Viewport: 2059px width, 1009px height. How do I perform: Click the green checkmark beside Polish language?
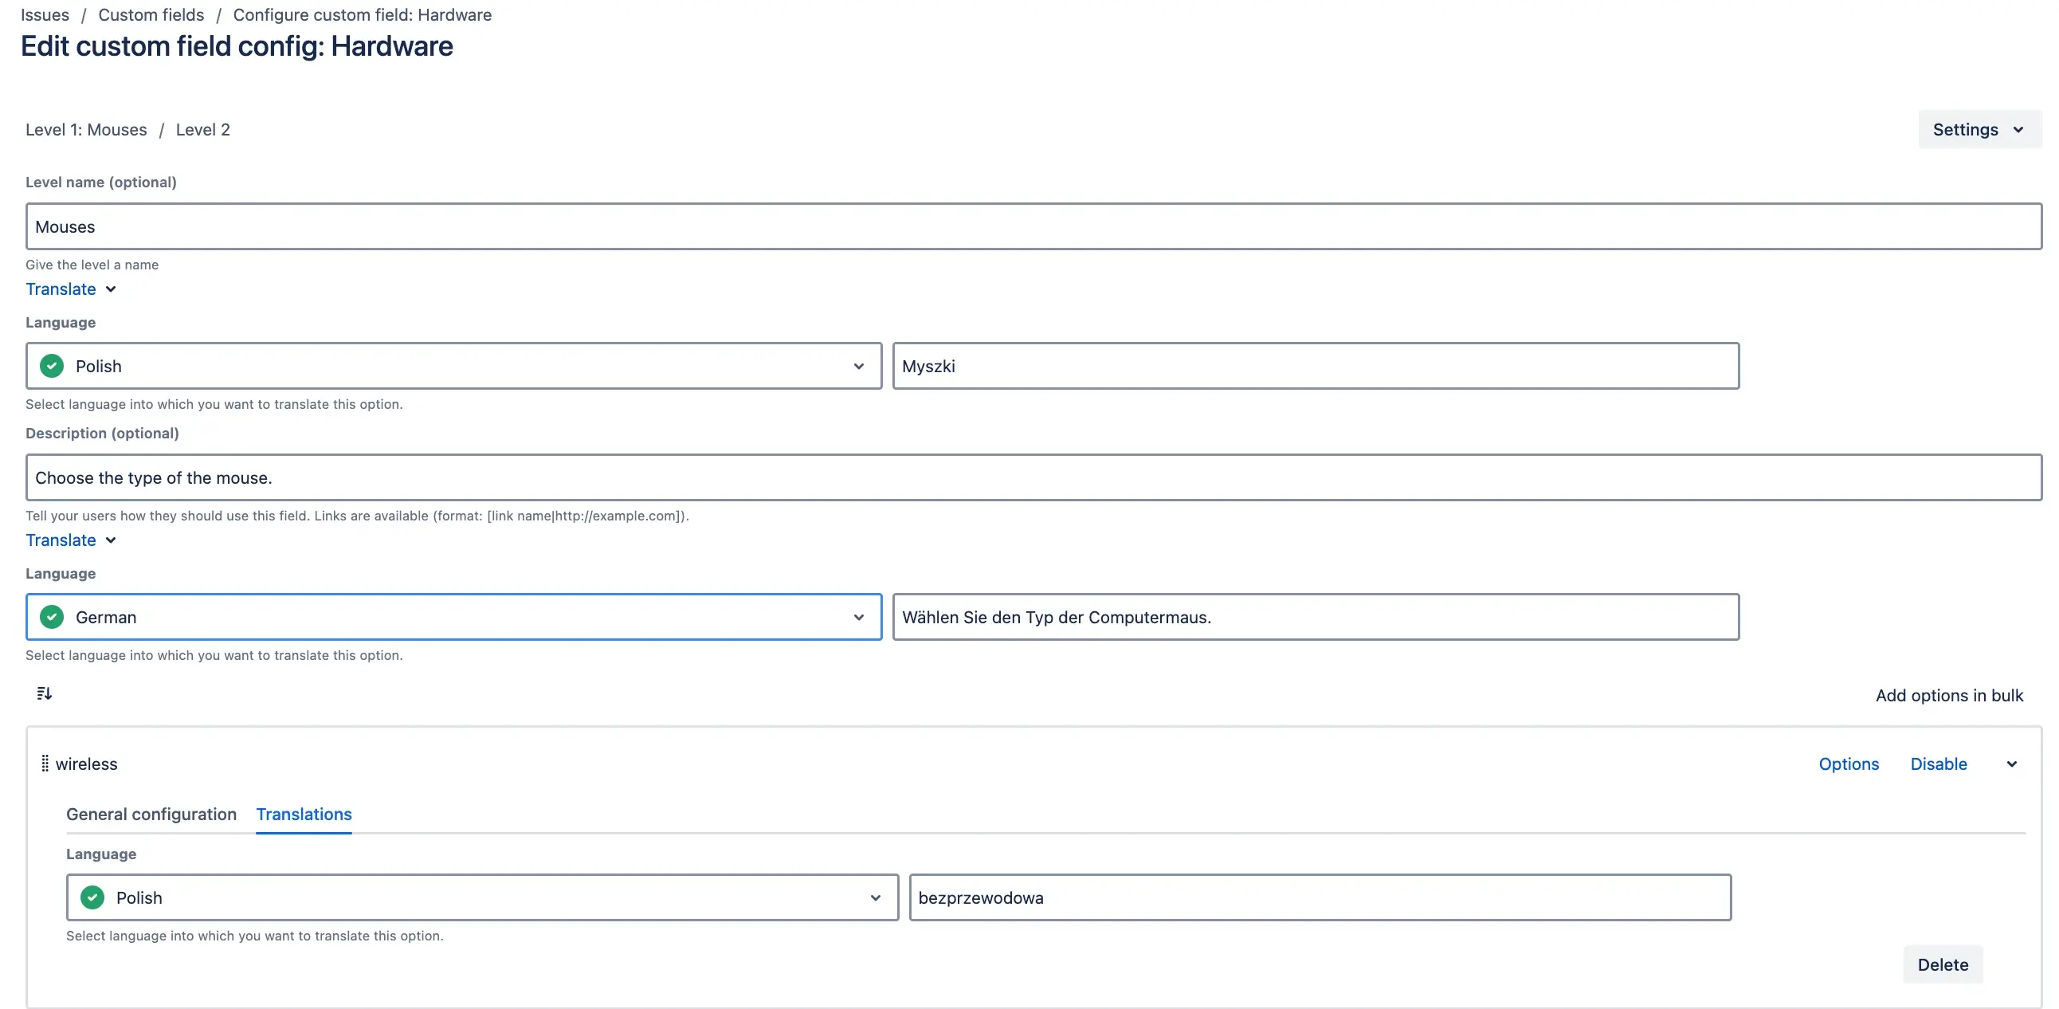click(50, 366)
